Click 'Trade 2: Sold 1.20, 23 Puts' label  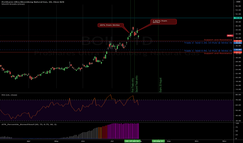tap(208, 43)
